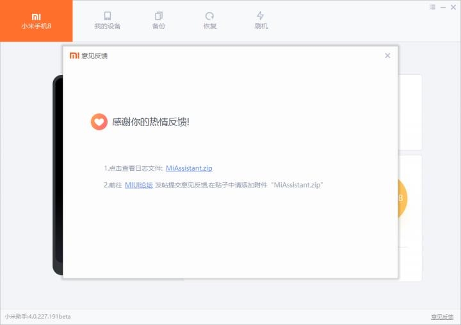This screenshot has width=461, height=325.
Task: Click 意见反馈 link in status bar
Action: [x=442, y=317]
